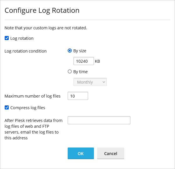Select the By size radio button
This screenshot has width=175, height=169.
click(x=70, y=51)
